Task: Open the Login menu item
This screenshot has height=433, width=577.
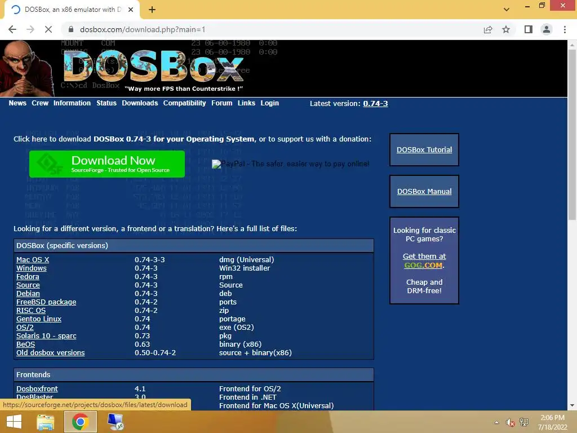Action: click(270, 103)
